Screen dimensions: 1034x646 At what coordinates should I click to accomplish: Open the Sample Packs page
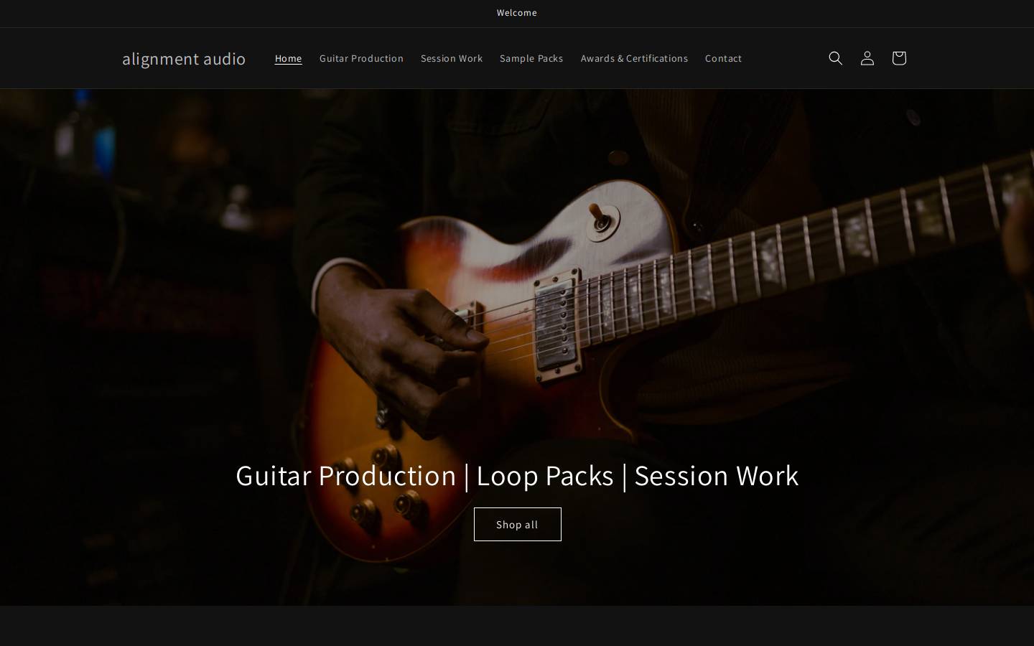[x=531, y=58]
